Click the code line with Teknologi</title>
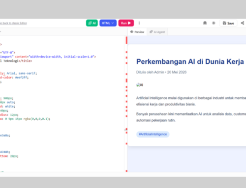Screen dimensions: 246x188 [x=16, y=61]
